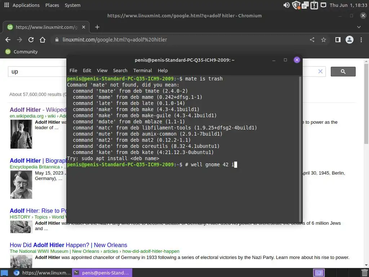Open a new Chromium tab
The width and height of the screenshot is (369, 277).
tap(97, 27)
